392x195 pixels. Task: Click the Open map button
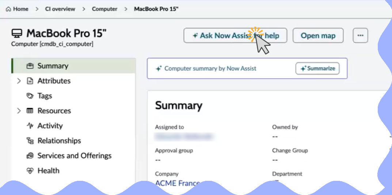tap(318, 36)
